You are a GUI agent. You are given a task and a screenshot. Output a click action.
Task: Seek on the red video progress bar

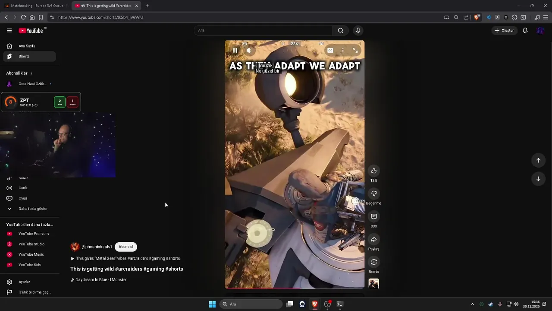(x=295, y=288)
